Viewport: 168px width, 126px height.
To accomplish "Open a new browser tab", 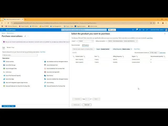I will pos(25,19).
